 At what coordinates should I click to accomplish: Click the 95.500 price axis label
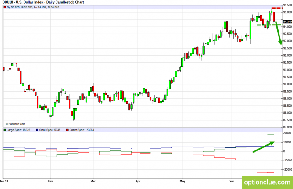pos(287,5)
